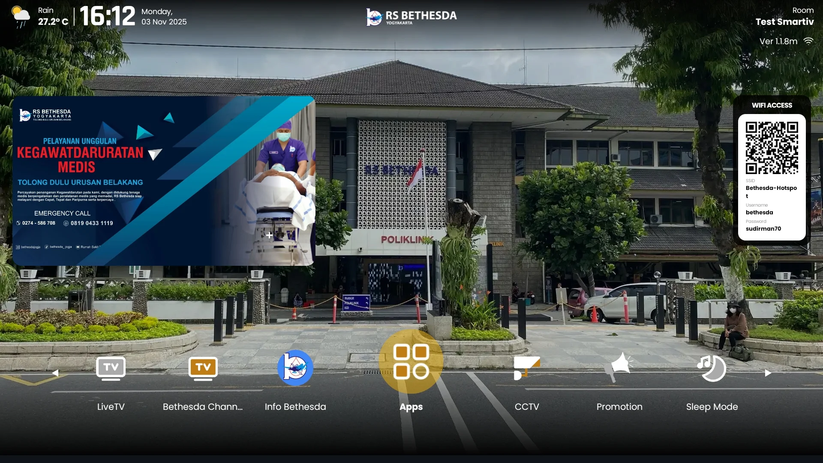Screen dimensions: 823x463
Task: Open the CCTV camera icon
Action: point(526,368)
